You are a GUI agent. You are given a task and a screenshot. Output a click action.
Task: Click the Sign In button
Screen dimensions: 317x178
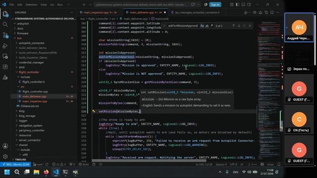pyautogui.click(x=215, y=4)
